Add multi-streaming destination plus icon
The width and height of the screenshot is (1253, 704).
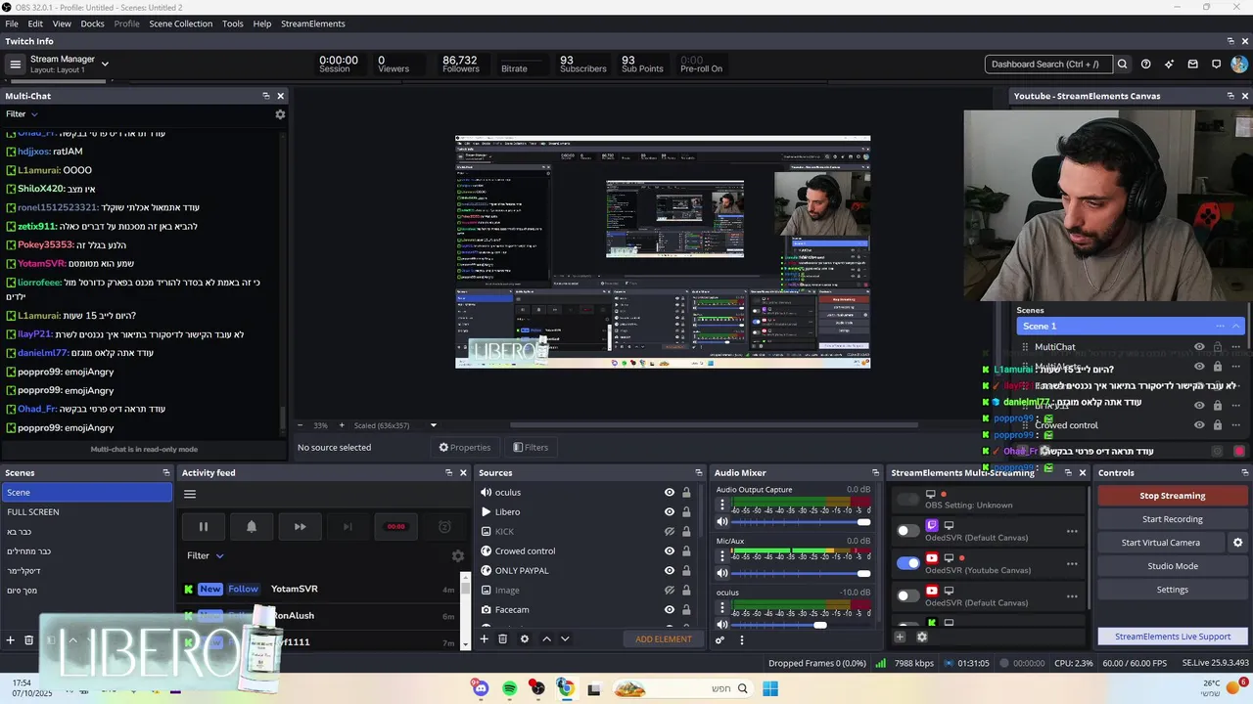coord(900,637)
